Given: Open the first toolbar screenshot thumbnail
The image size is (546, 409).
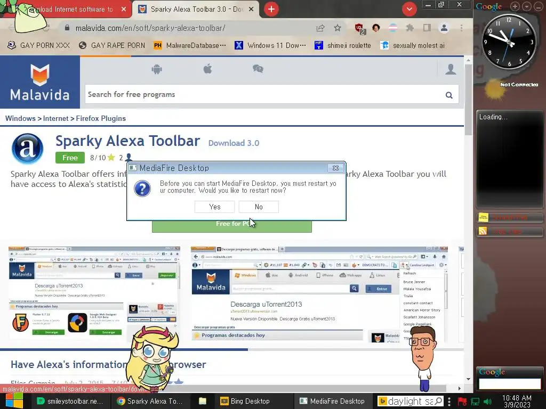Looking at the screenshot, I should click(94, 293).
